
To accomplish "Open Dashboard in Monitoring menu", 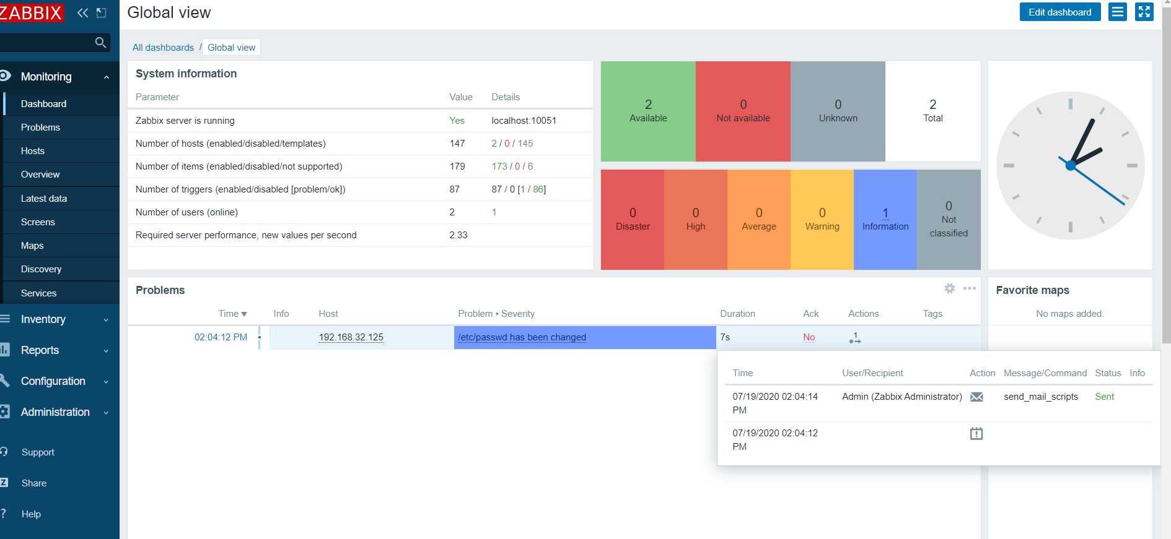I will pyautogui.click(x=61, y=103).
